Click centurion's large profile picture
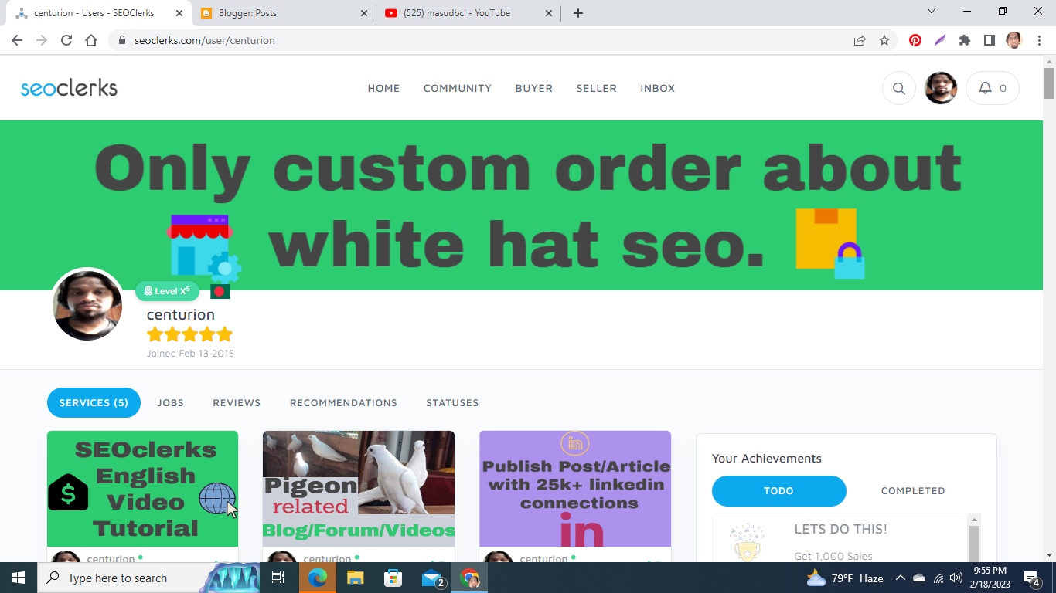The width and height of the screenshot is (1056, 593). click(x=87, y=306)
